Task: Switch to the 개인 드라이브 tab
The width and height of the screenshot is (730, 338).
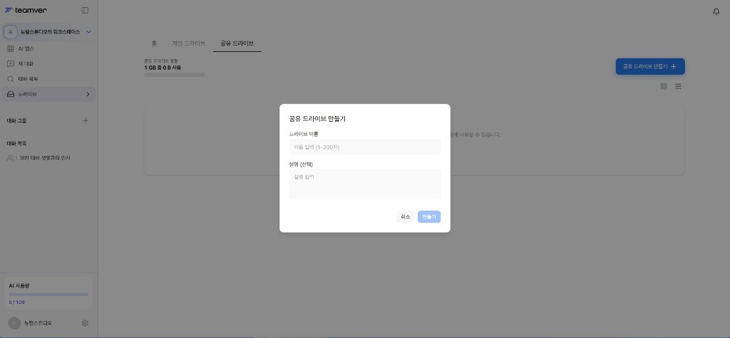Action: tap(188, 43)
